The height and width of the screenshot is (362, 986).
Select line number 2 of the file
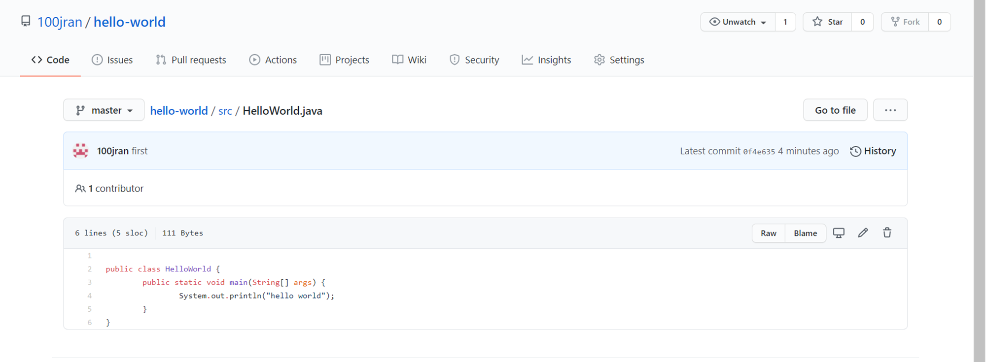pos(90,269)
